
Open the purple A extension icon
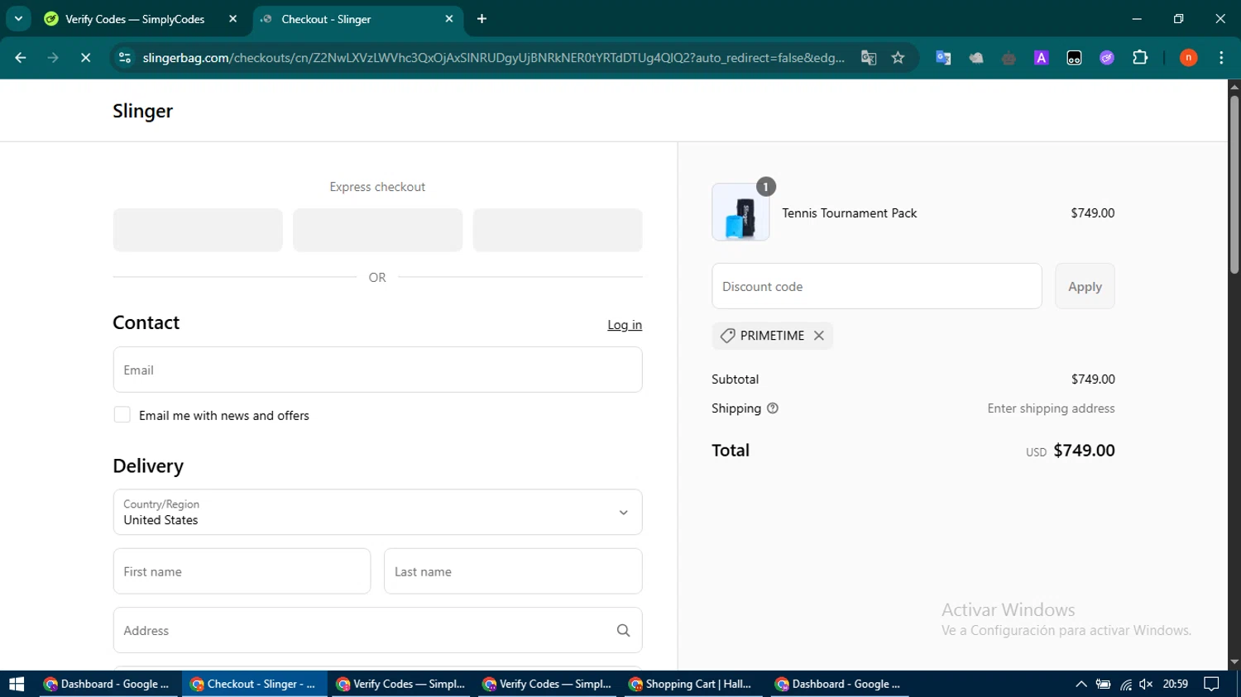click(1042, 58)
